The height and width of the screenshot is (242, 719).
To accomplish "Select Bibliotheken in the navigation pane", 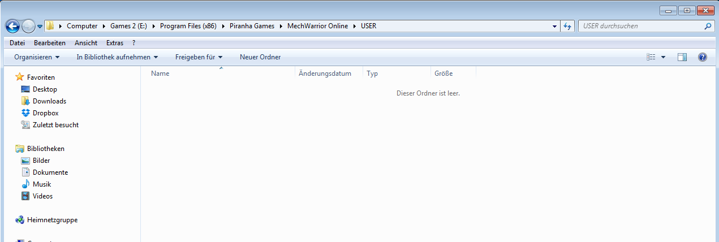I will click(x=46, y=149).
